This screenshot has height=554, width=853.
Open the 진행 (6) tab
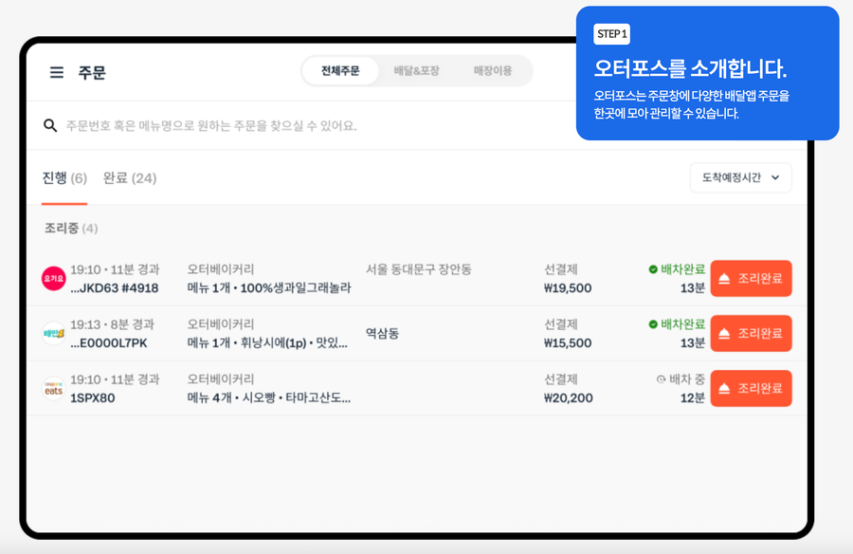pos(64,178)
